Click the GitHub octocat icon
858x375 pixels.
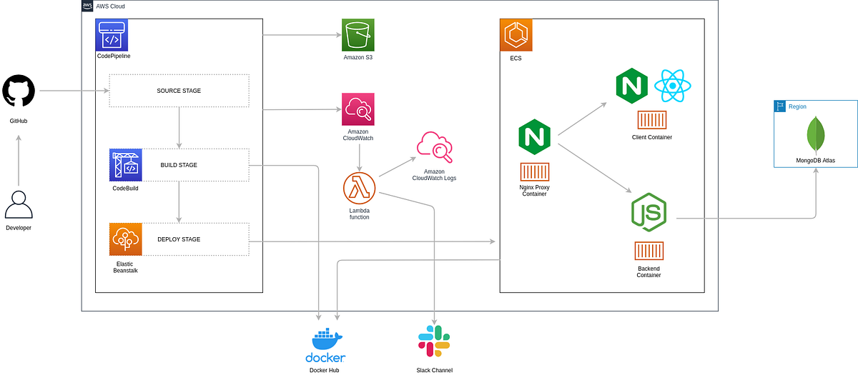19,91
